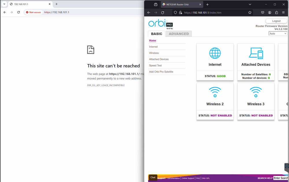Select Speed Test in the sidebar
The image size is (289, 182).
point(155,65)
